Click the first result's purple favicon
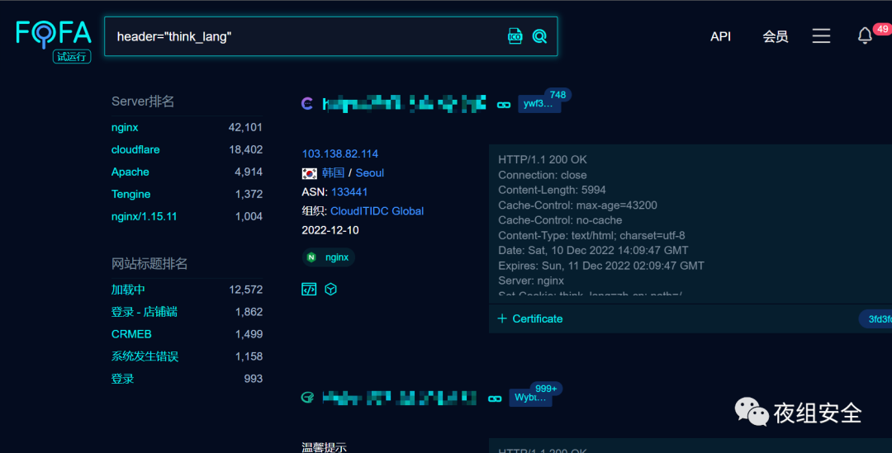This screenshot has height=453, width=892. click(307, 103)
